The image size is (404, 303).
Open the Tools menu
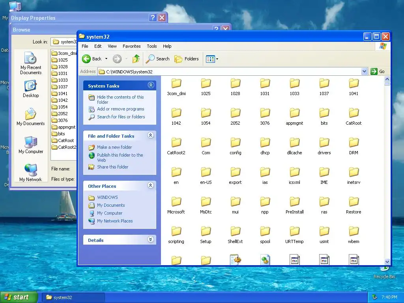click(152, 46)
